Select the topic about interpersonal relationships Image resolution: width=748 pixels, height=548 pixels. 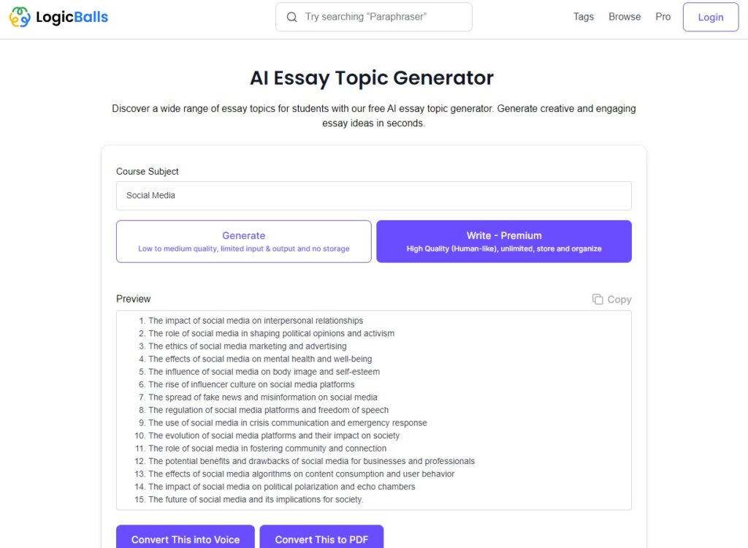(x=255, y=320)
